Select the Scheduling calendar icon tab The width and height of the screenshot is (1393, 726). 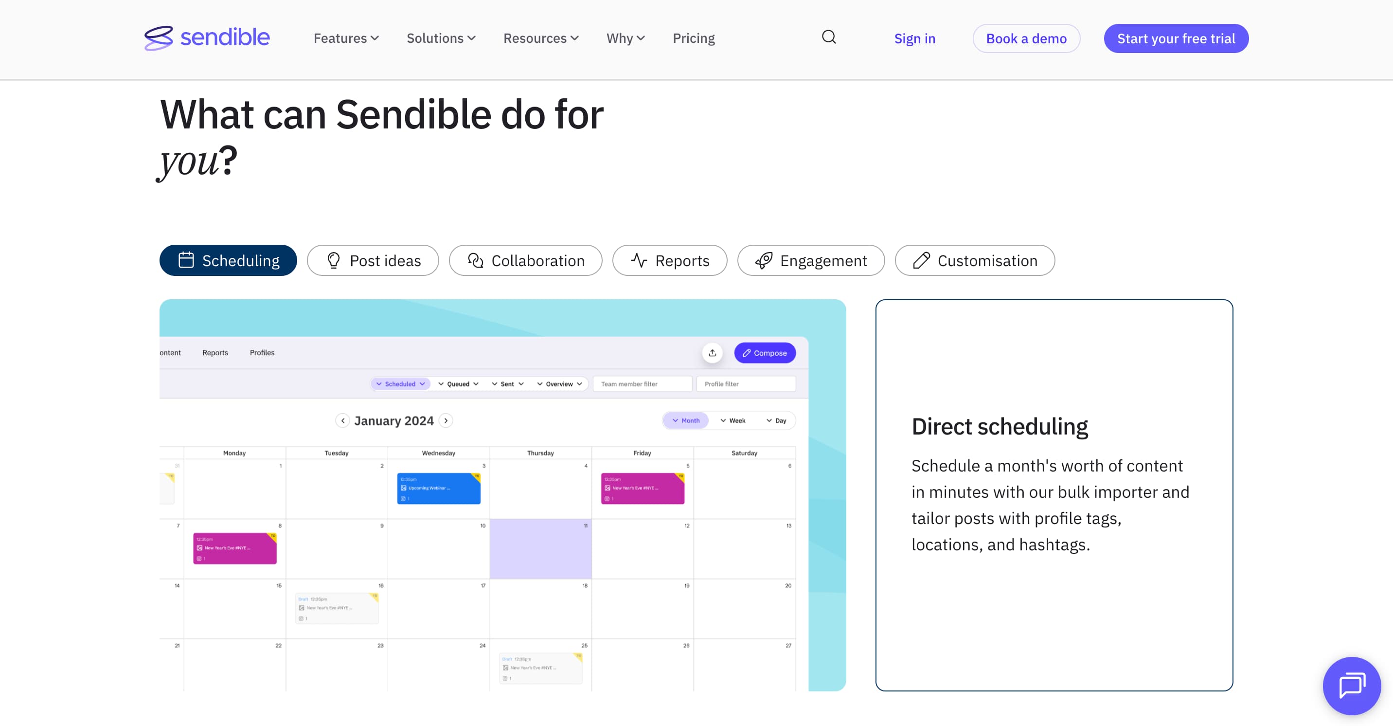[186, 260]
